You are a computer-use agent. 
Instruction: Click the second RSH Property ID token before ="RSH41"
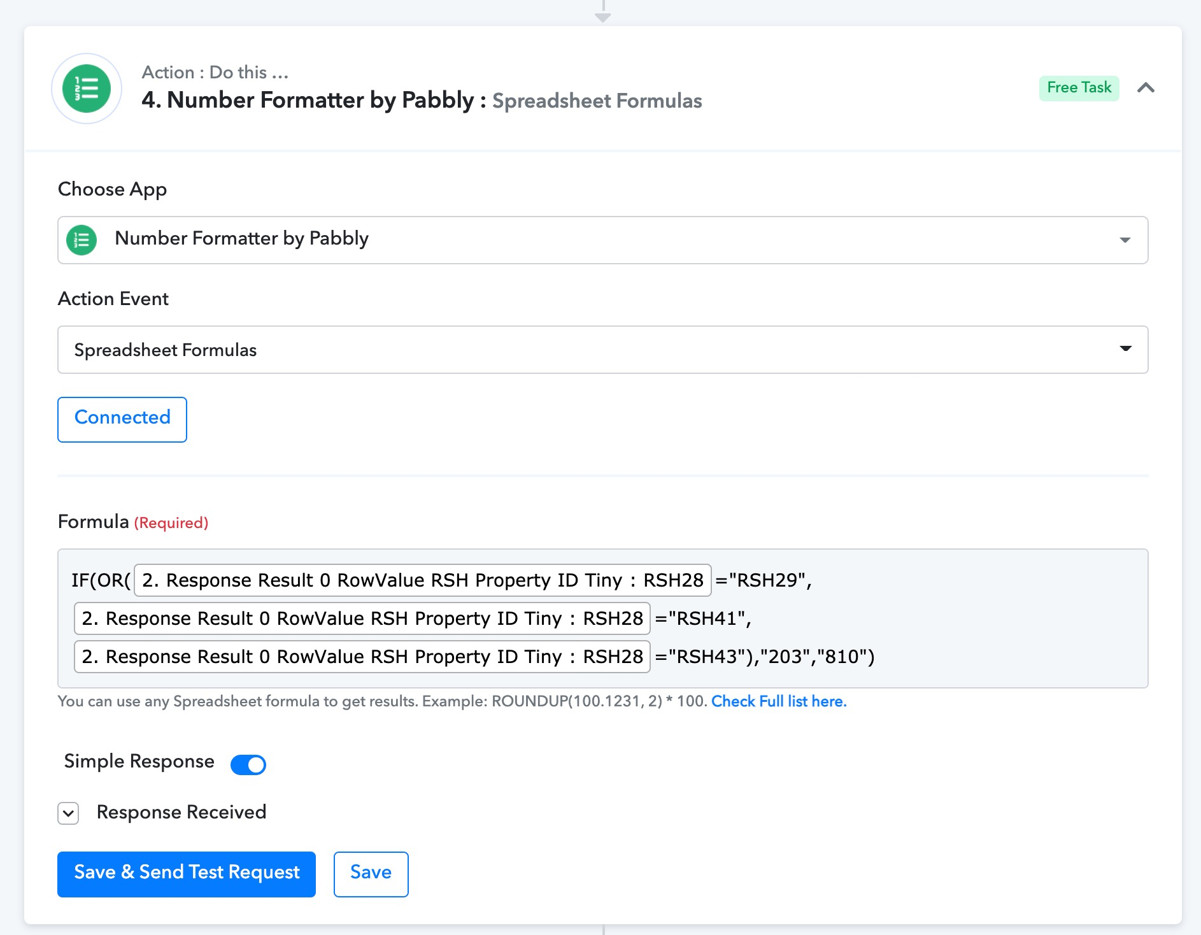tap(362, 618)
